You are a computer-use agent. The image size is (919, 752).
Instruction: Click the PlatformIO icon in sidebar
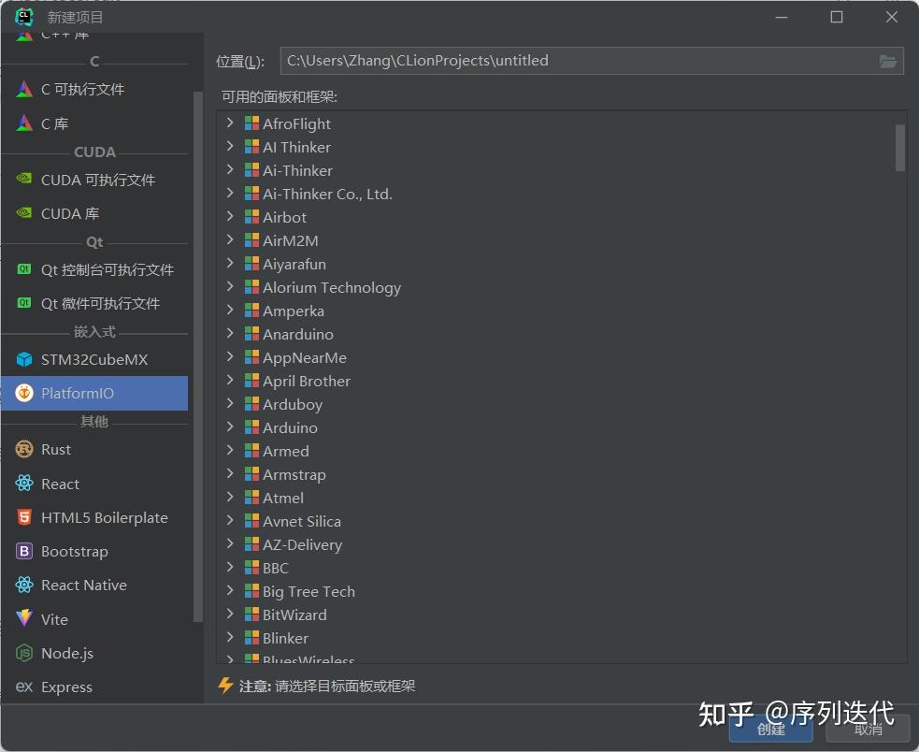tap(24, 393)
